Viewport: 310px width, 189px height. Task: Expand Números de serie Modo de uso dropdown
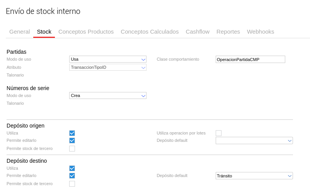107,95
